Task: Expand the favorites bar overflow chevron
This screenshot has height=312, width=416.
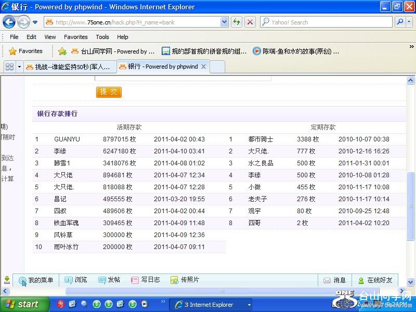Action: tap(411, 47)
